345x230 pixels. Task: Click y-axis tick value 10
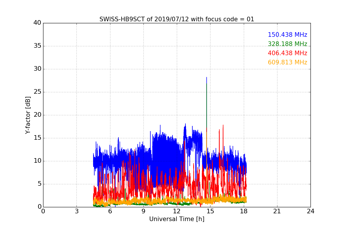point(37,161)
